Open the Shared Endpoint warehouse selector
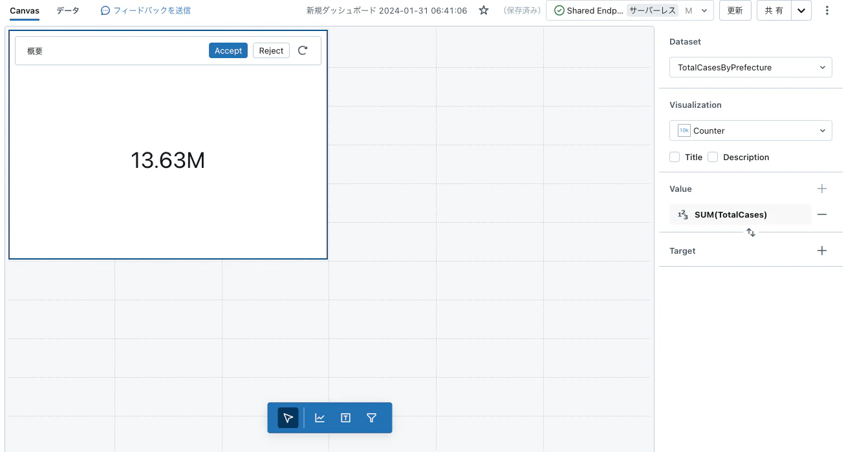This screenshot has height=452, width=844. click(630, 10)
